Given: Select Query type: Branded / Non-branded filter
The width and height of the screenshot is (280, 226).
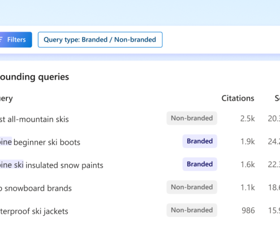Looking at the screenshot, I should coord(100,40).
